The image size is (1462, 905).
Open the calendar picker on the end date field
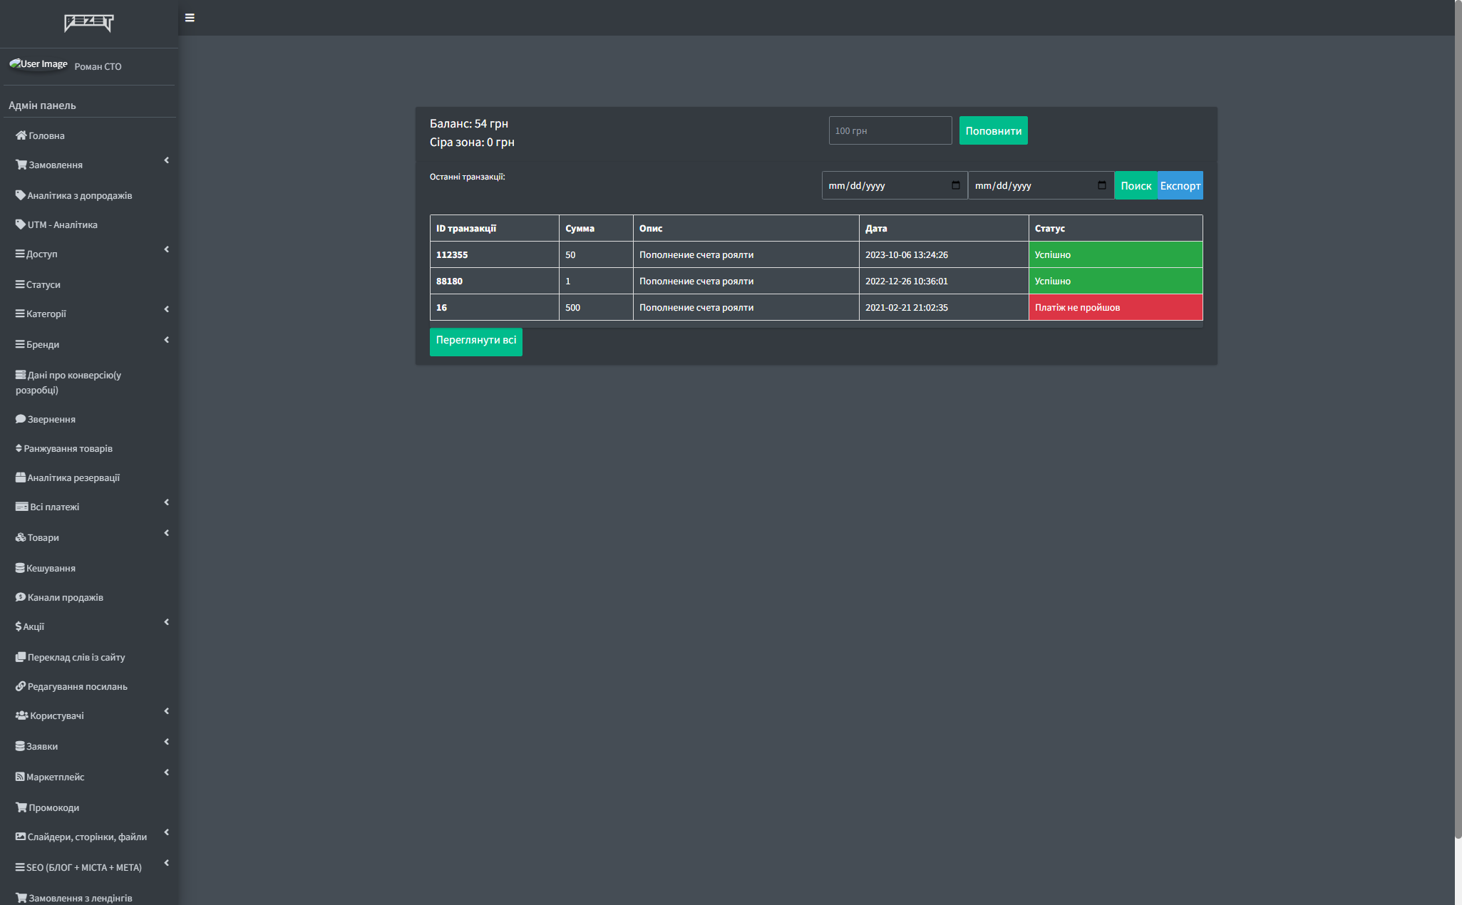tap(1102, 185)
